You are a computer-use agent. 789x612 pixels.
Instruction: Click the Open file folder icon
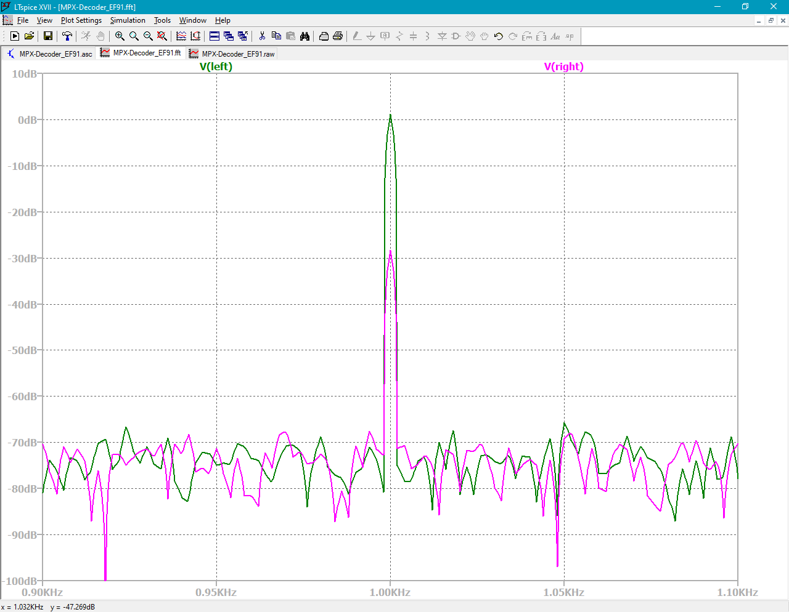[x=29, y=36]
